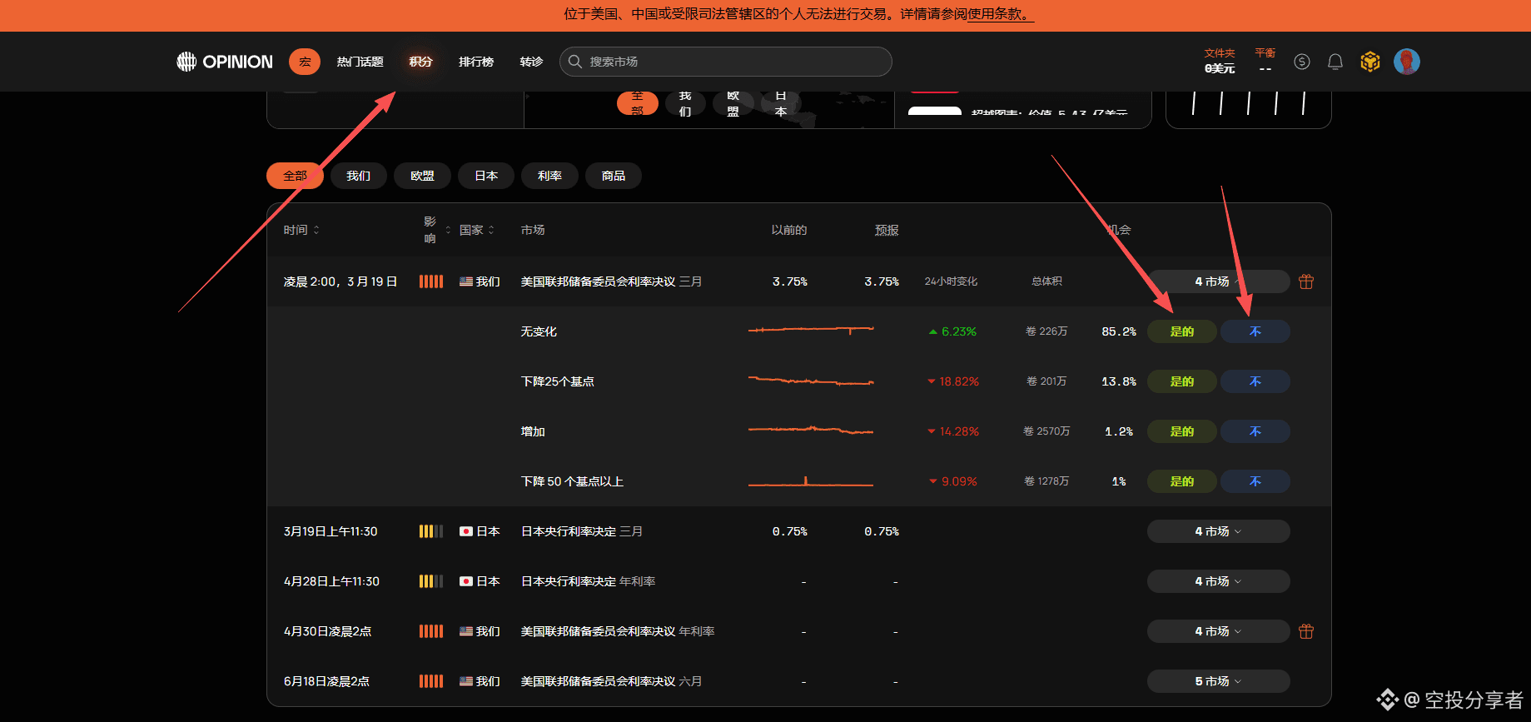Image resolution: width=1531 pixels, height=722 pixels.
Task: Open 积分 in the nav bar
Action: [x=421, y=62]
